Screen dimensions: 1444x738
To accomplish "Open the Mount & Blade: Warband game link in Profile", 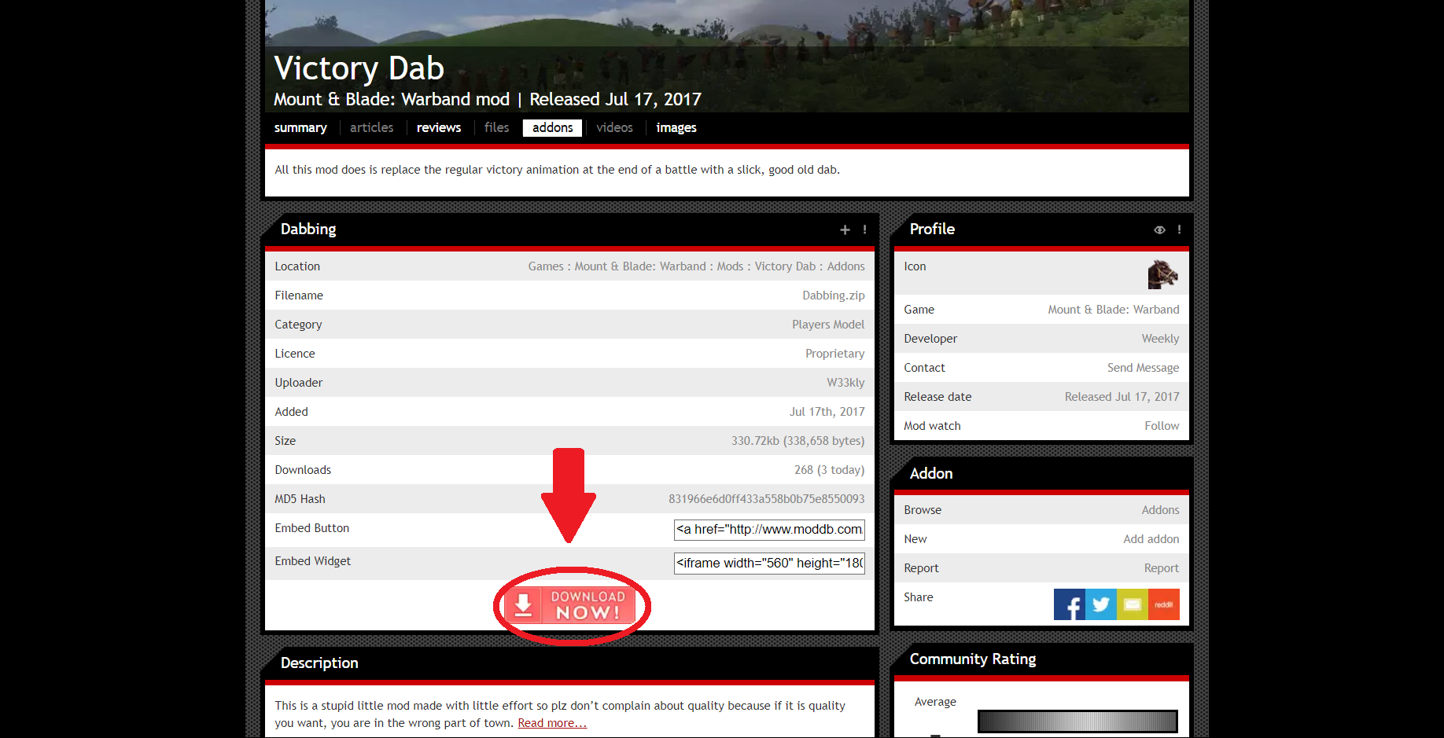I will (1114, 310).
